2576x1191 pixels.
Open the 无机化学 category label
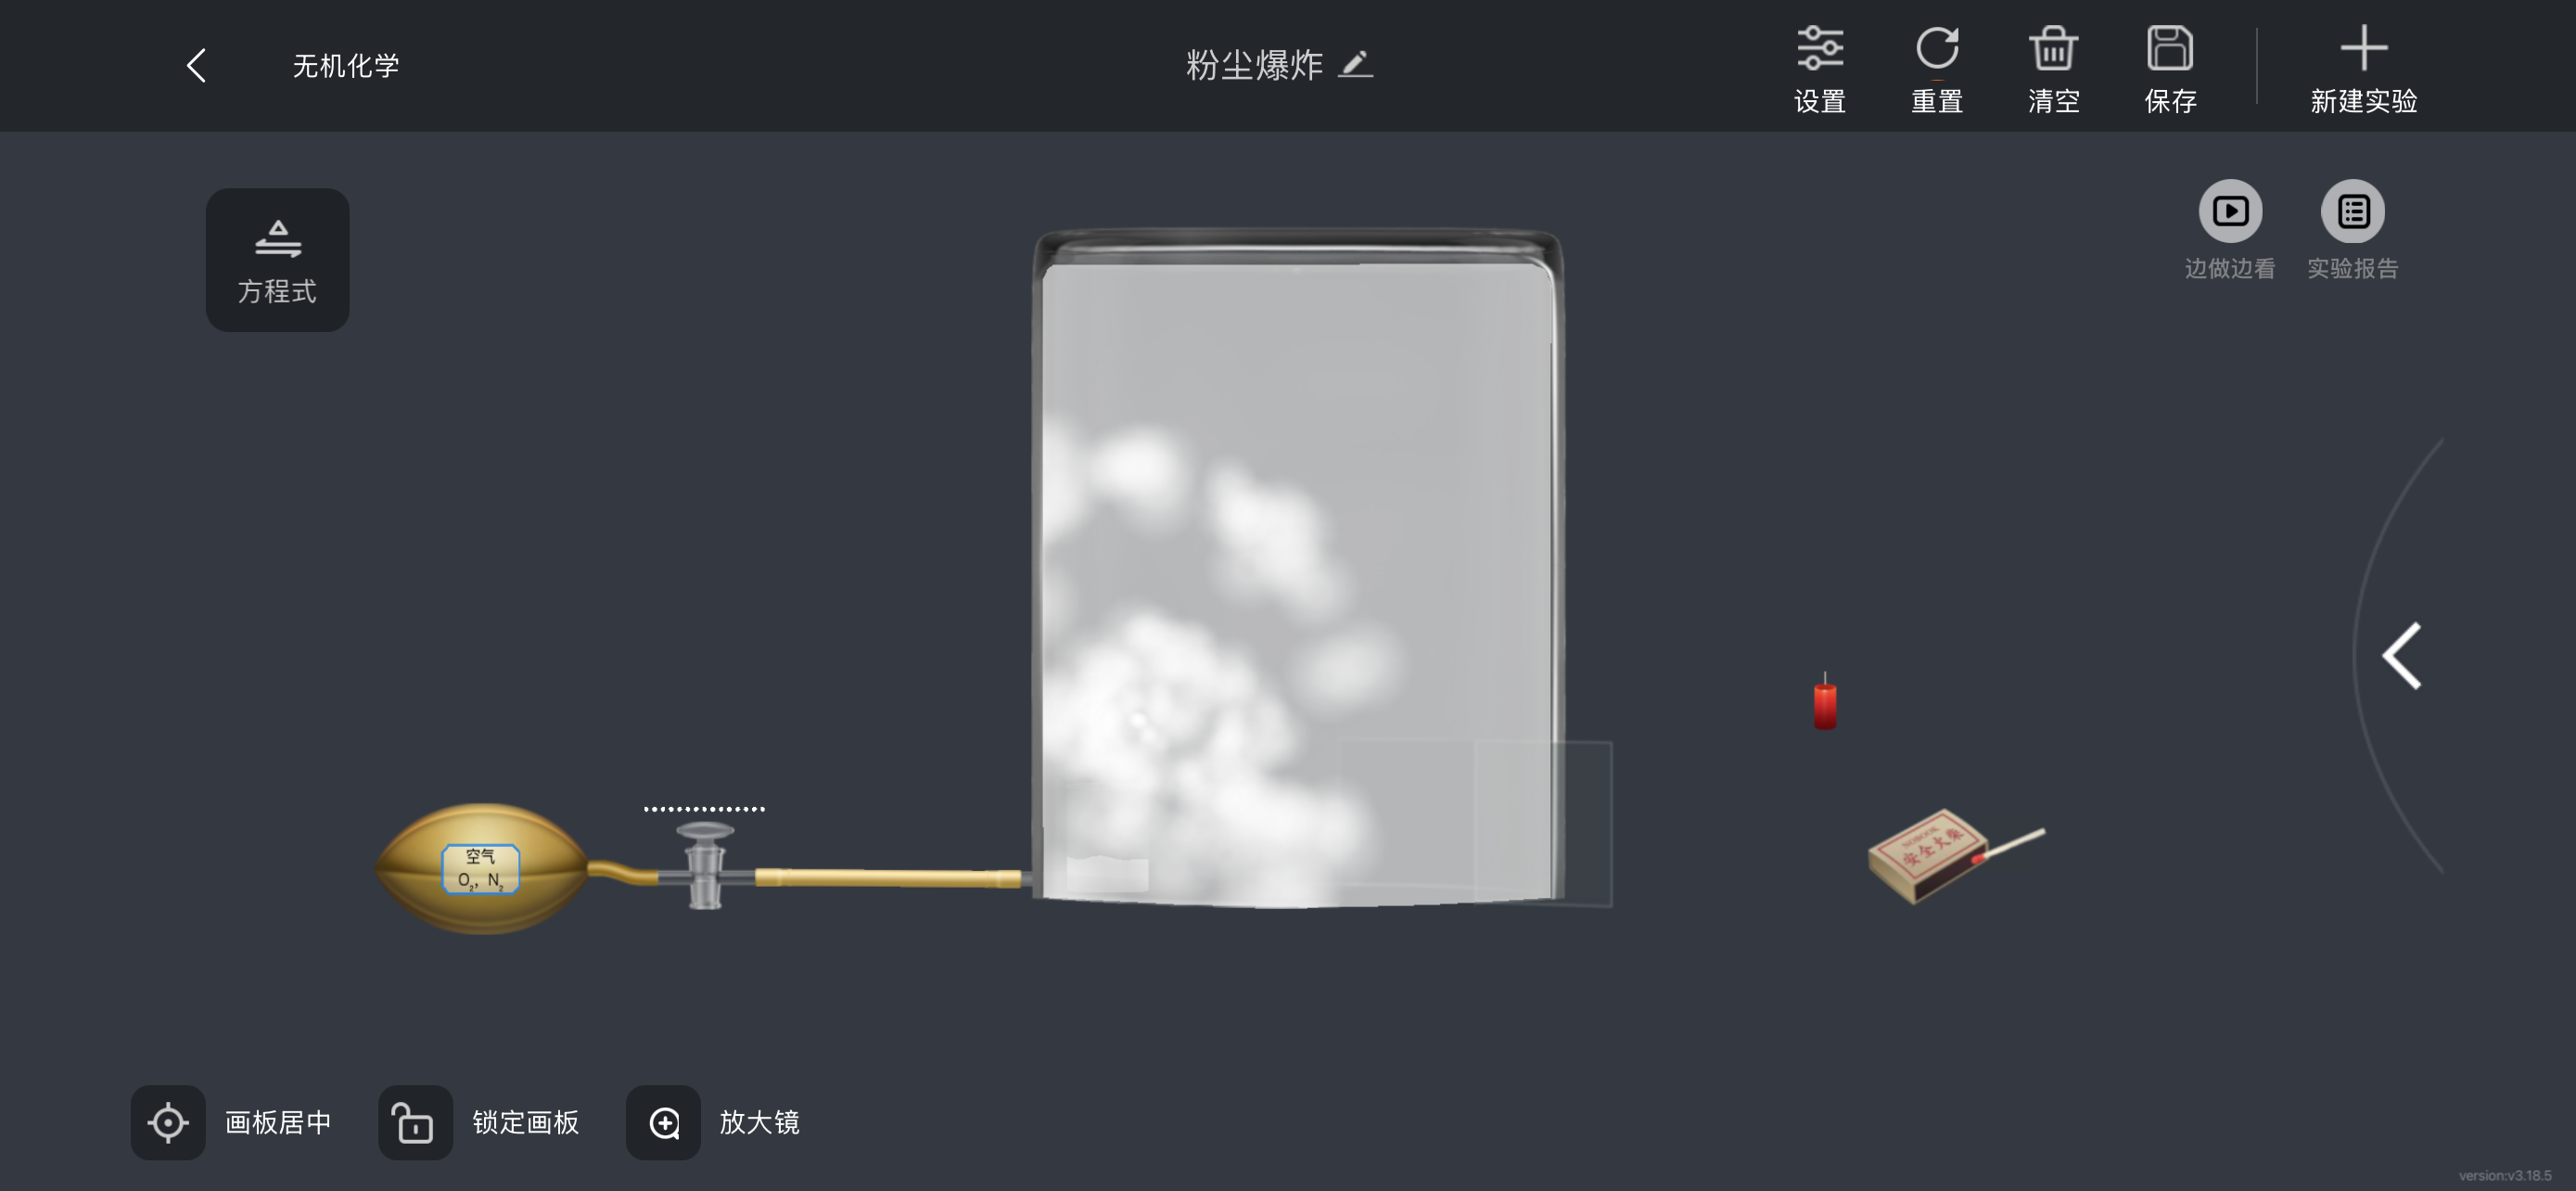coord(346,66)
